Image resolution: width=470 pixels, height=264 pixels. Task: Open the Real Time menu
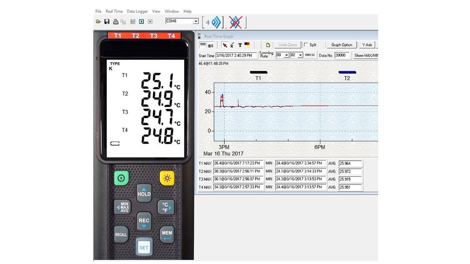pyautogui.click(x=114, y=11)
